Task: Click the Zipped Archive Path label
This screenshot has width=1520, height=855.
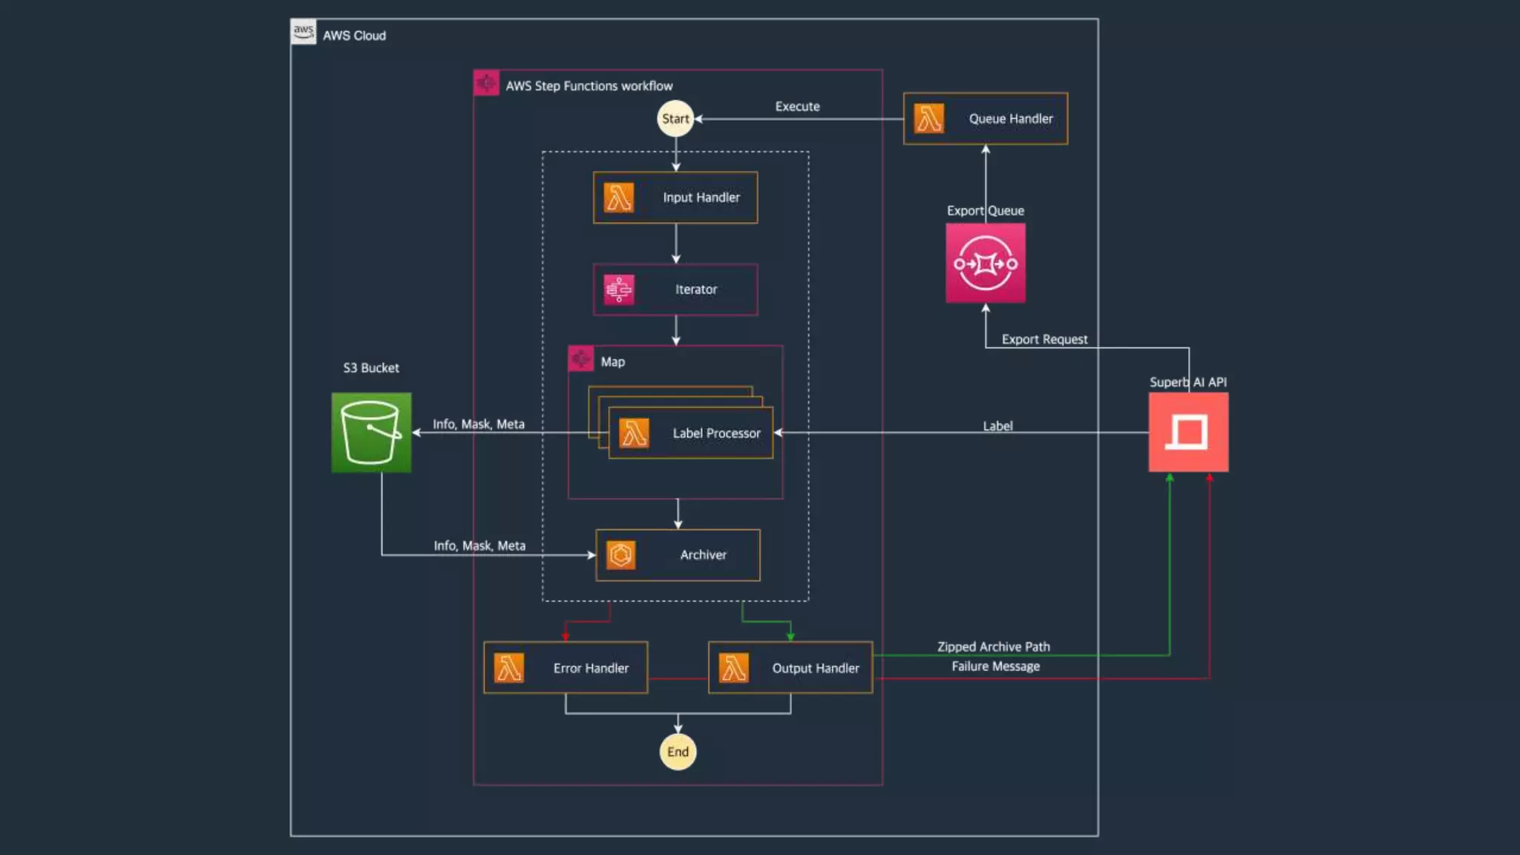Action: [993, 646]
